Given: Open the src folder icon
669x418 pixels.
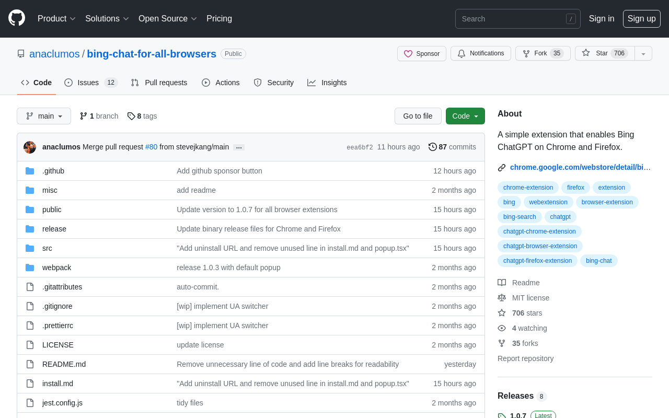Looking at the screenshot, I should (30, 248).
